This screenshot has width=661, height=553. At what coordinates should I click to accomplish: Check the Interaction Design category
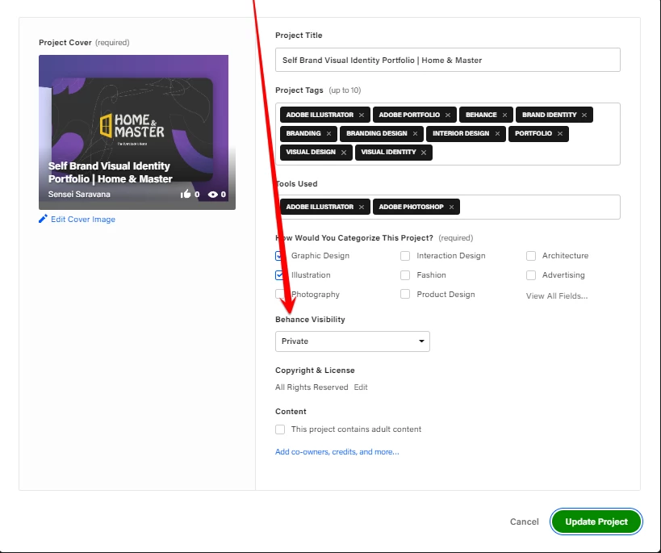pyautogui.click(x=405, y=256)
